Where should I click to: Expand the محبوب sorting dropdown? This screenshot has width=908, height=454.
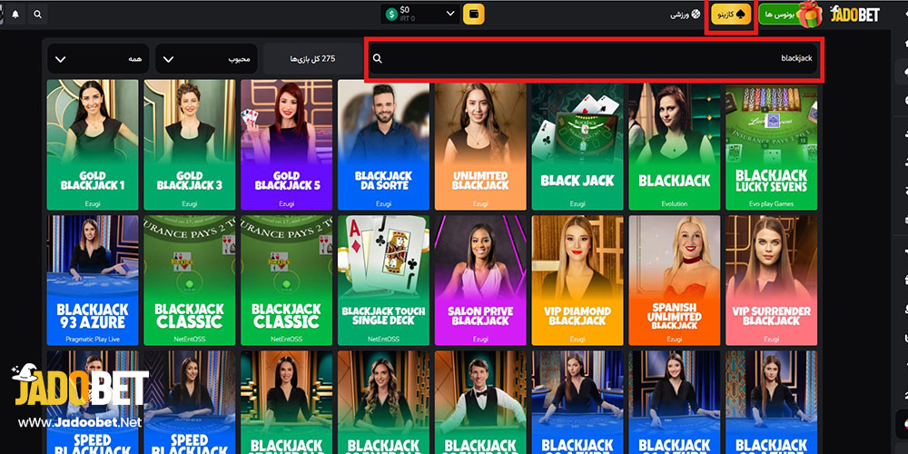pyautogui.click(x=207, y=58)
